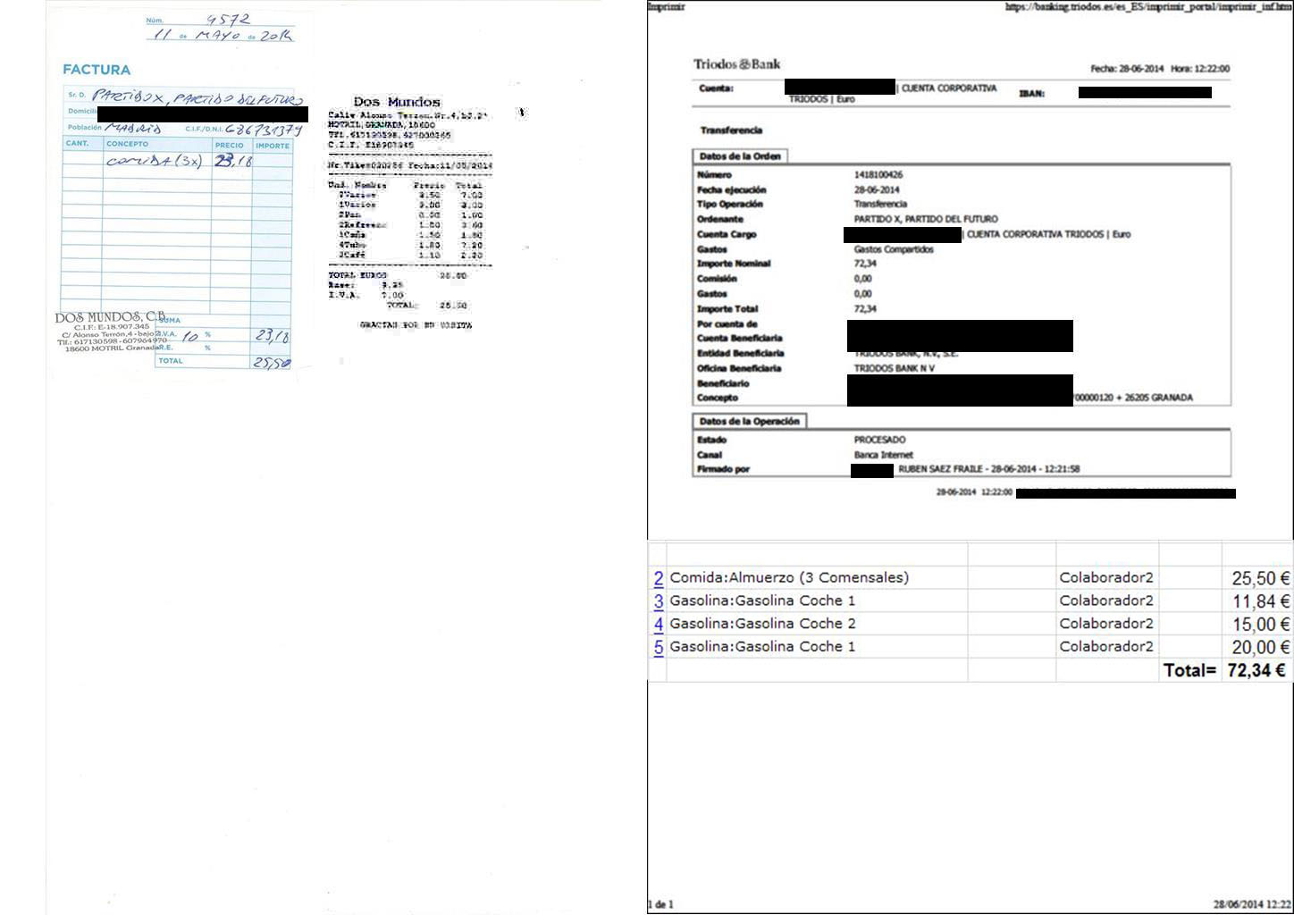This screenshot has width=1294, height=915.
Task: Click the handwritten C.I.F. number G86731379
Action: coord(265,130)
